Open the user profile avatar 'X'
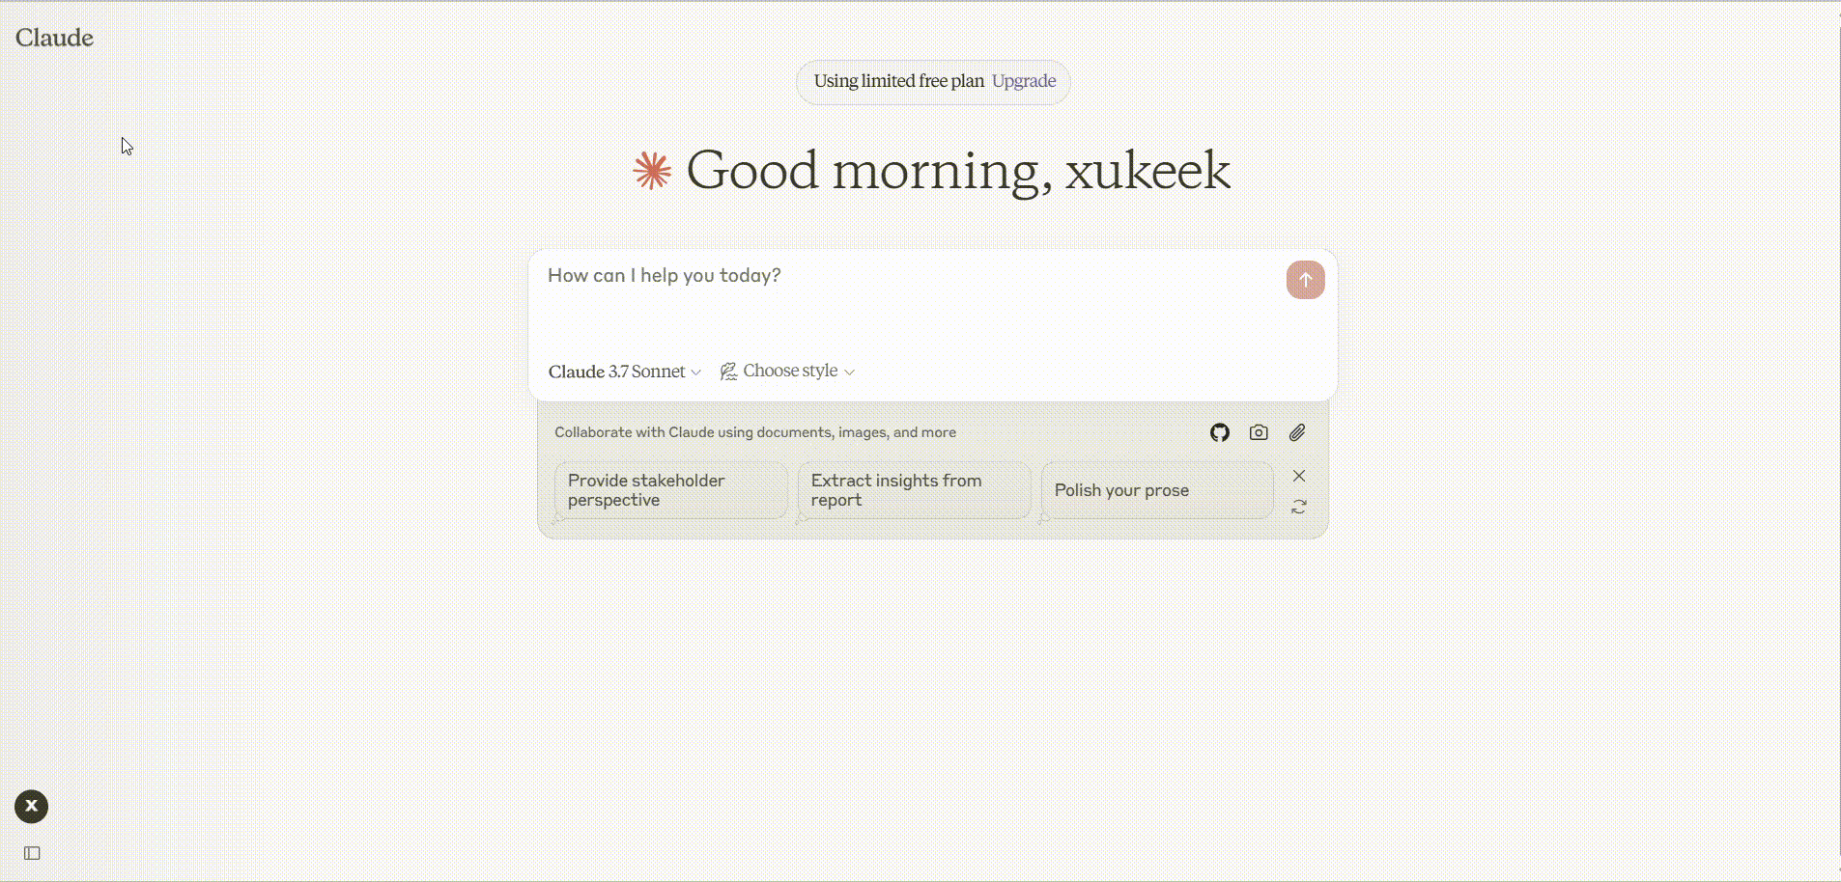 31,807
